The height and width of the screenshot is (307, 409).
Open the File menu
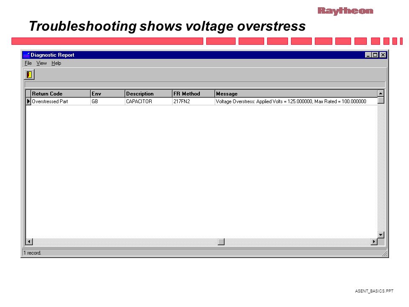pos(28,63)
